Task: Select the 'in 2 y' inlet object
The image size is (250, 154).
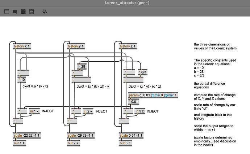Action: point(88,111)
